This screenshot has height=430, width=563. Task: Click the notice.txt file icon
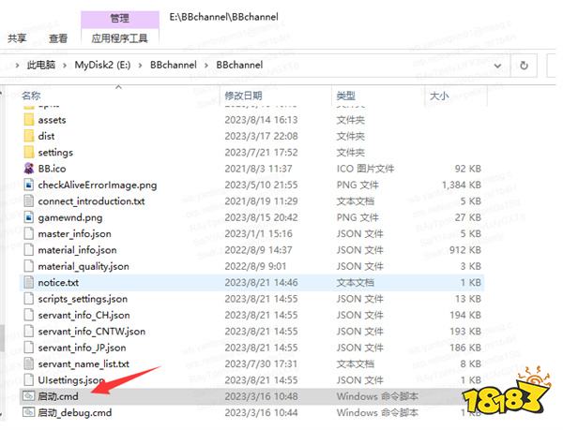point(28,282)
